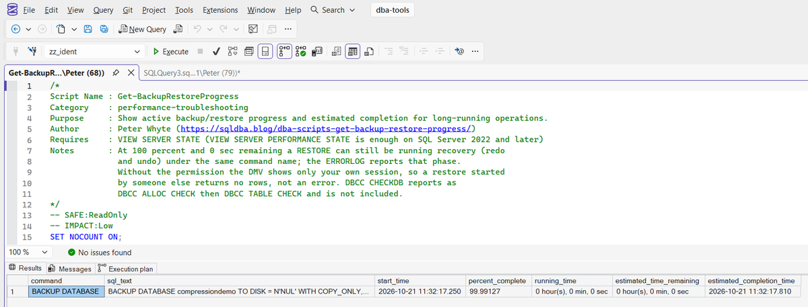The height and width of the screenshot is (307, 808).
Task: Display the Estimated Execution Plan
Action: coord(232,51)
